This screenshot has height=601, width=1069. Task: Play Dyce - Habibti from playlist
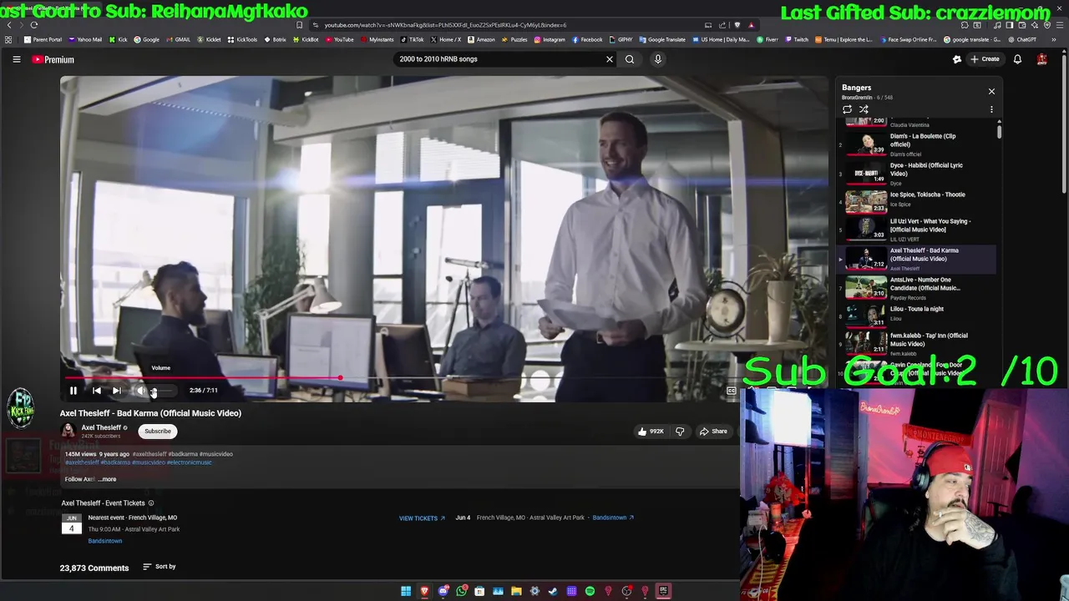click(x=916, y=174)
